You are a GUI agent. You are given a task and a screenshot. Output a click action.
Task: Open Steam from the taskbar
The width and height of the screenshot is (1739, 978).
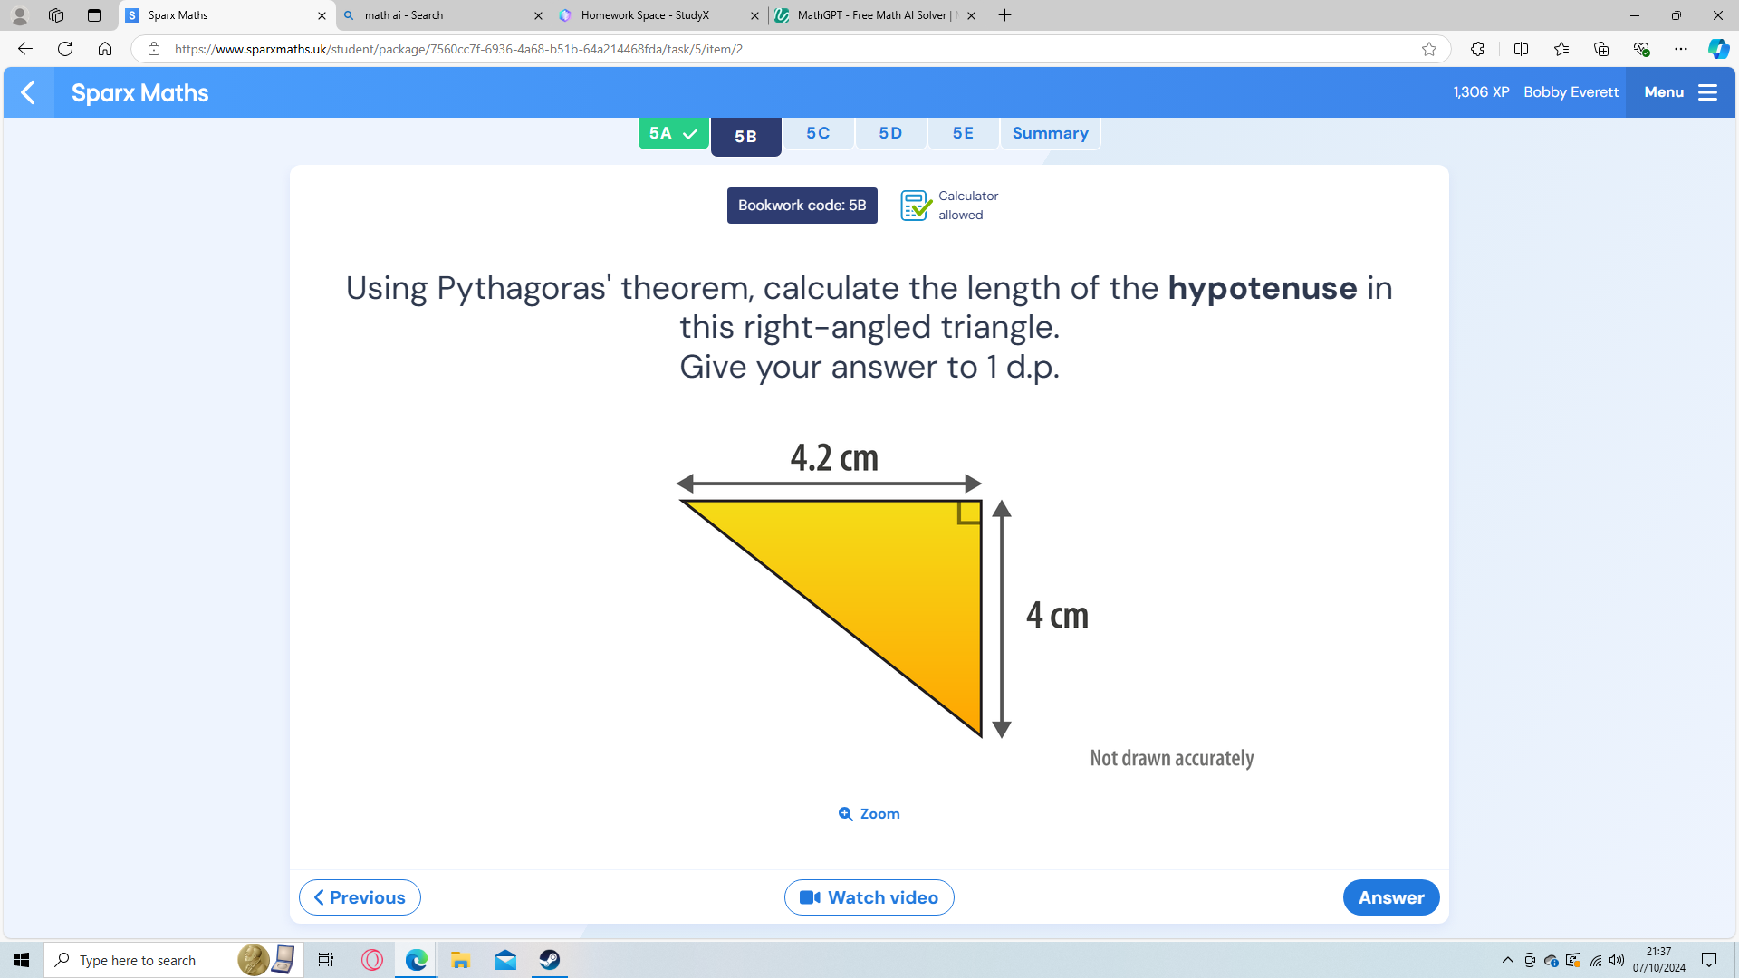549,960
